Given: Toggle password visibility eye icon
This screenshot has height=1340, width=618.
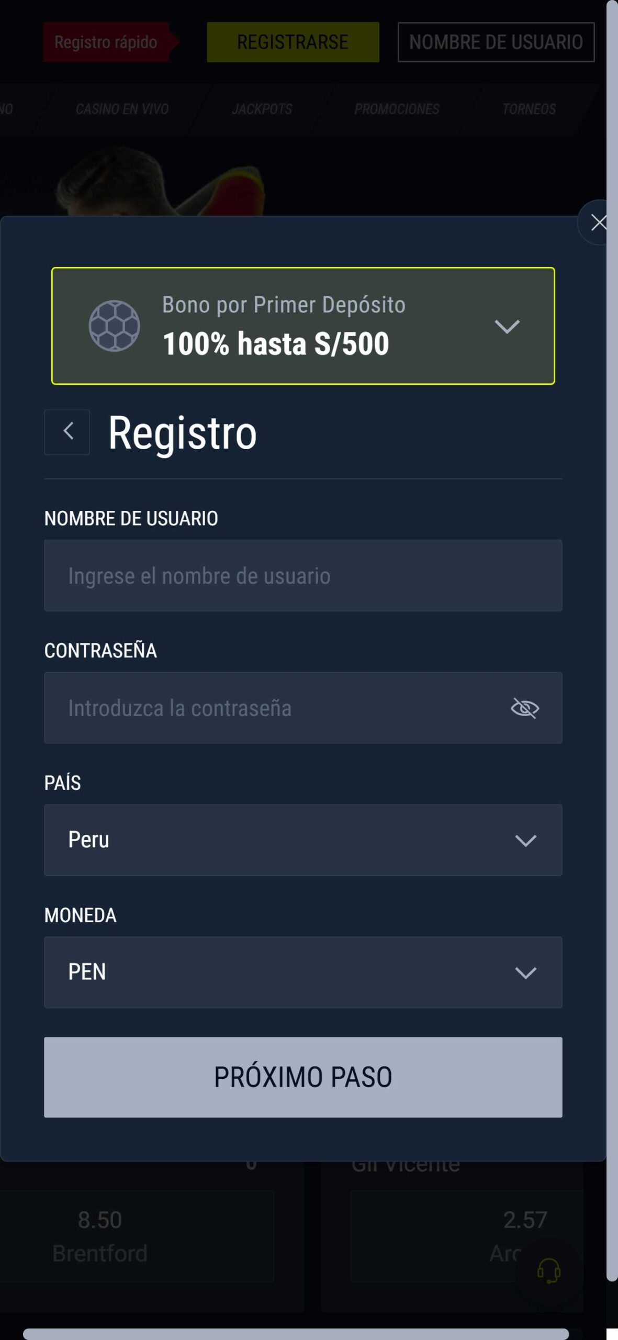Looking at the screenshot, I should pyautogui.click(x=524, y=708).
